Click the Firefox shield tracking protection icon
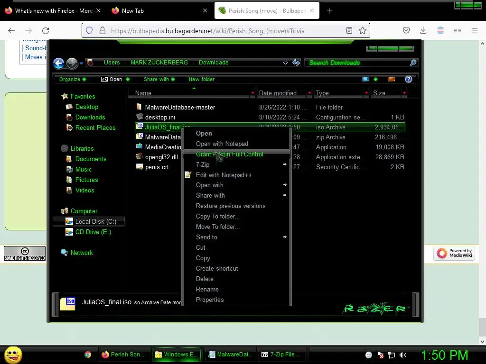 click(x=89, y=30)
